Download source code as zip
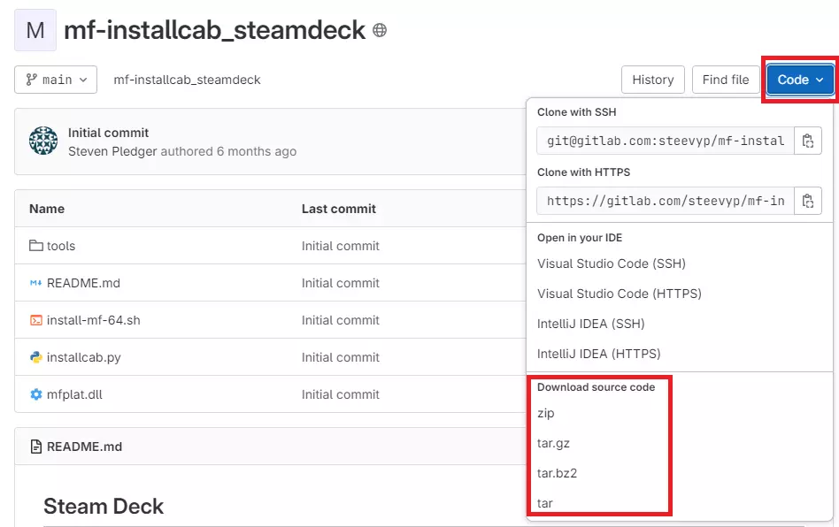Image resolution: width=839 pixels, height=527 pixels. pos(546,413)
